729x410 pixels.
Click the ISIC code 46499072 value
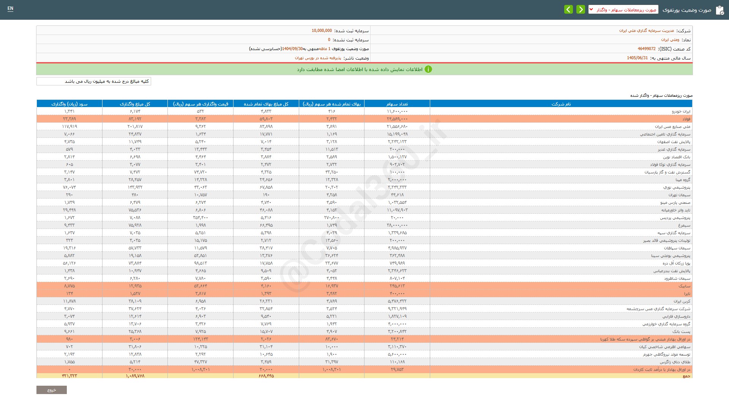tap(646, 49)
